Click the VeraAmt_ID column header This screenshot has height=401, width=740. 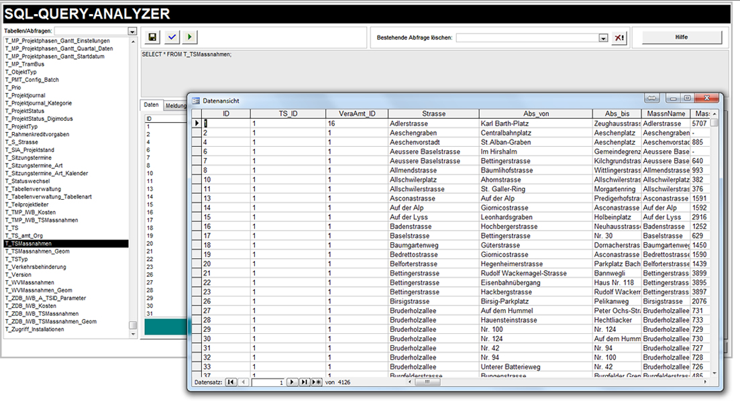(x=356, y=114)
